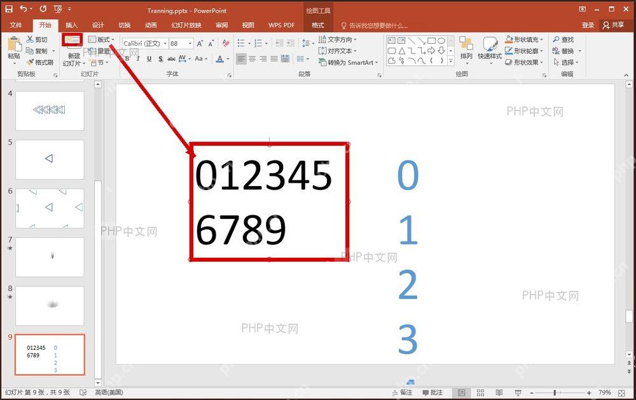636x400 pixels.
Task: Justify the text in paragraph group
Action: pos(273,59)
